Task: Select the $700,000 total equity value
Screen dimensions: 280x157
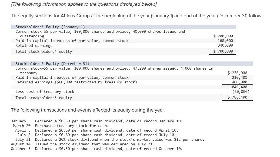Action: 223,51
